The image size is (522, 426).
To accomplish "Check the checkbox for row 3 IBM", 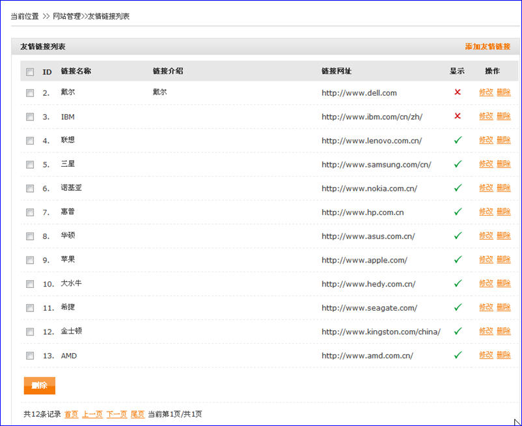I will pyautogui.click(x=30, y=117).
